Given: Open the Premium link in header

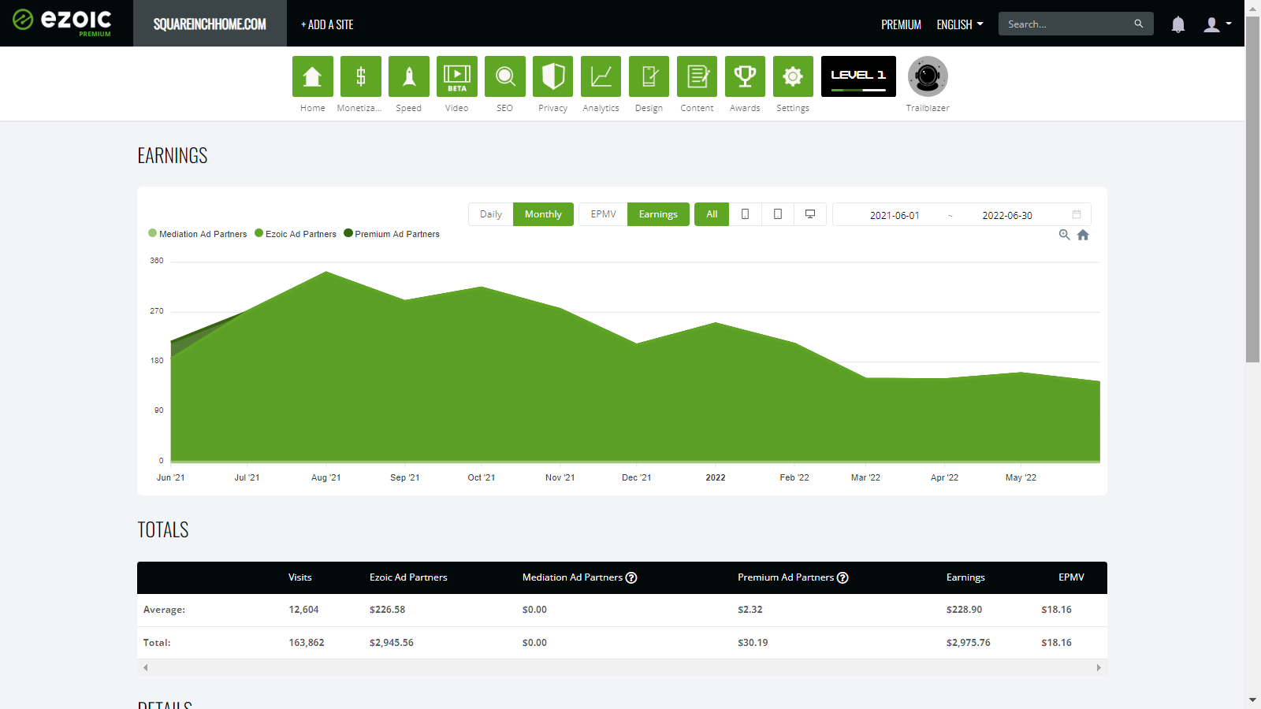Looking at the screenshot, I should click(901, 24).
